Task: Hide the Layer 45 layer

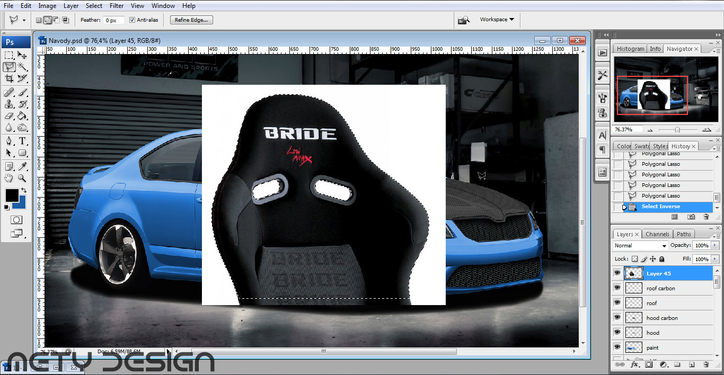Action: tap(617, 273)
